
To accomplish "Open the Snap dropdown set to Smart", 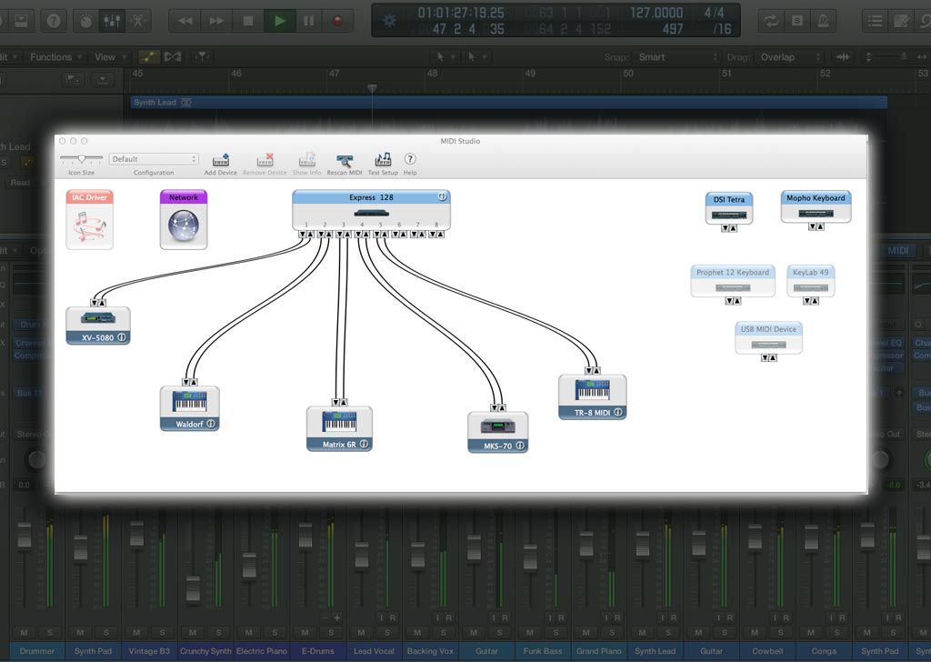I will click(x=678, y=57).
